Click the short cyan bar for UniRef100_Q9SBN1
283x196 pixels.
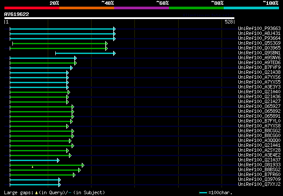click(84, 53)
